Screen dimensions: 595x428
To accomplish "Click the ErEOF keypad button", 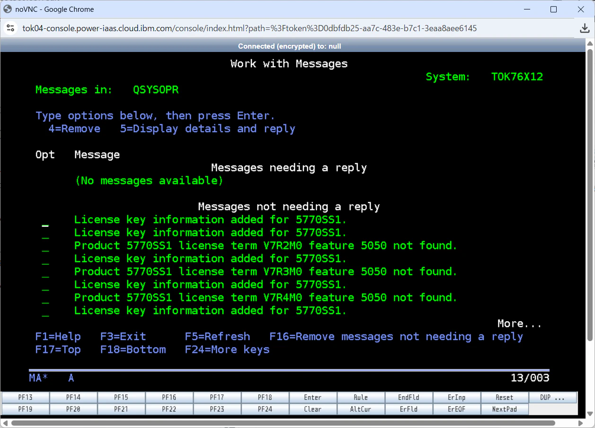I will tap(456, 409).
